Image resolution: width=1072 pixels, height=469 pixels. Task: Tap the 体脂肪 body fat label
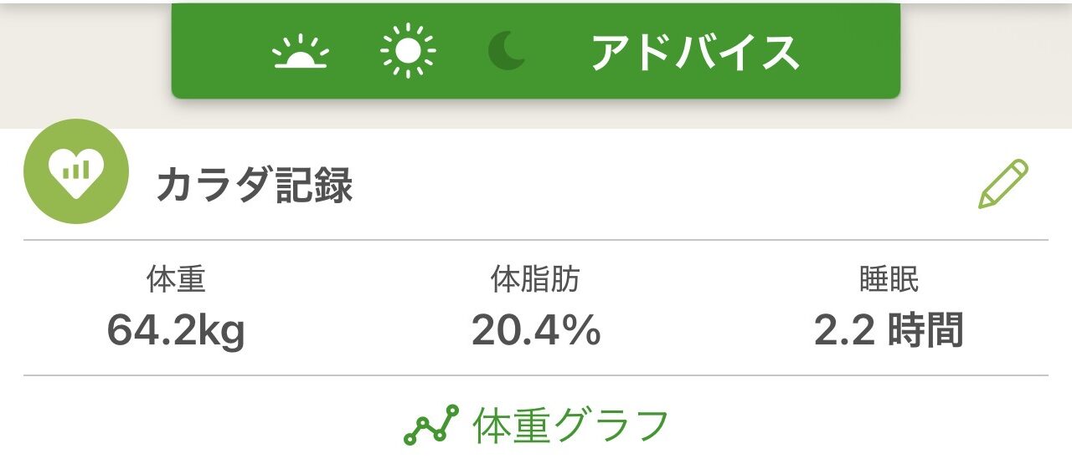tap(535, 280)
